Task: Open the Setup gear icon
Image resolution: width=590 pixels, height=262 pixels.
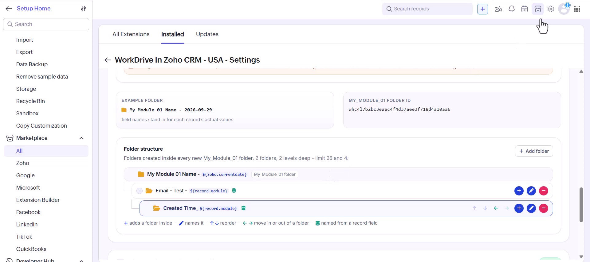Action: [551, 9]
